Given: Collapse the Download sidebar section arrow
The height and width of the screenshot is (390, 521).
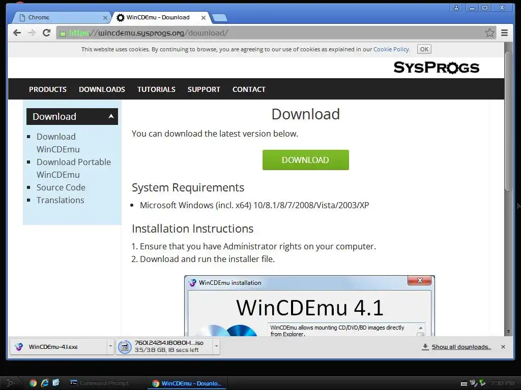Looking at the screenshot, I should [111, 116].
